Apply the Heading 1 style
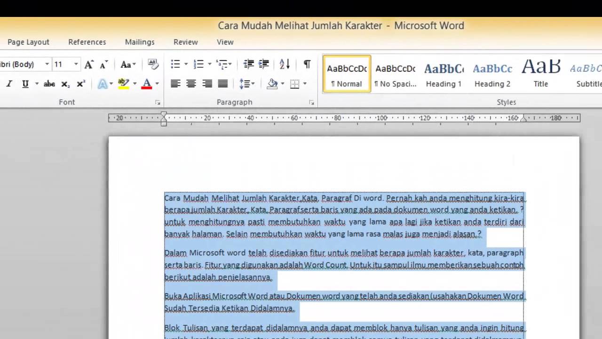Screen dimensions: 602x339 [x=444, y=74]
